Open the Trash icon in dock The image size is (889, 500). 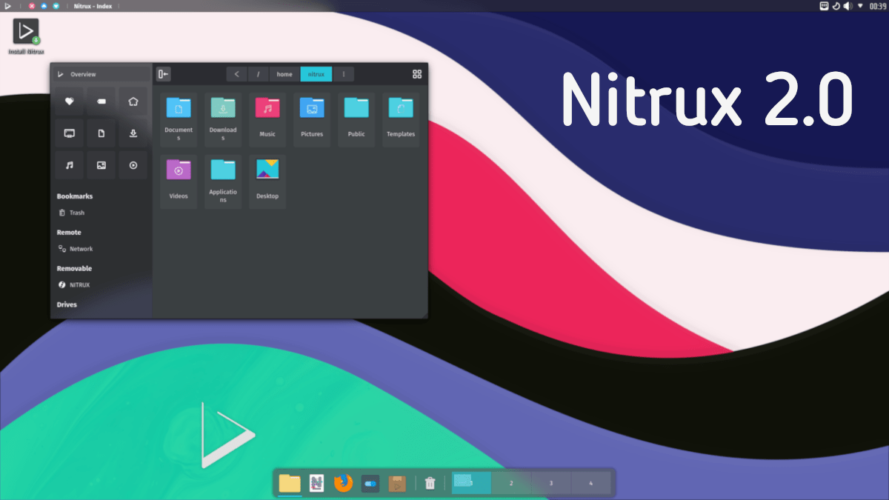(x=430, y=484)
